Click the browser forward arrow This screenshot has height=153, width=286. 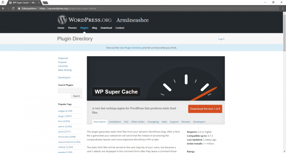click(x=8, y=9)
